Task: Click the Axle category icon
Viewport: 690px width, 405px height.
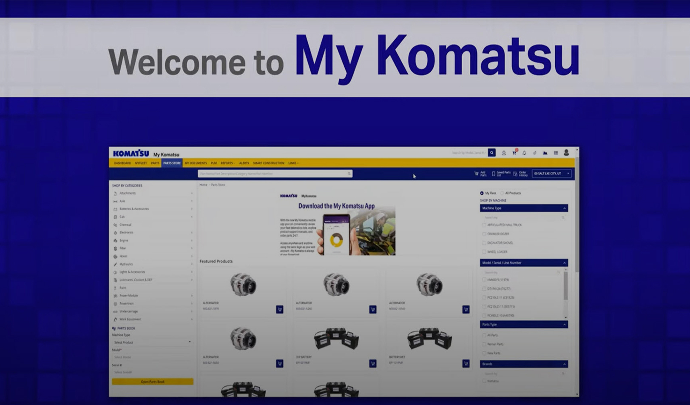Action: point(115,201)
